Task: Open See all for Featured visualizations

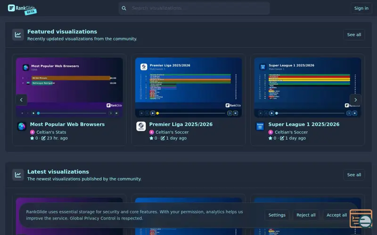Action: pos(354,35)
